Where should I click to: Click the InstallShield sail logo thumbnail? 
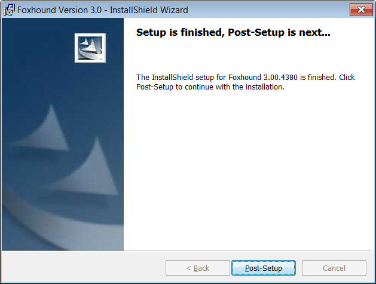pos(90,48)
